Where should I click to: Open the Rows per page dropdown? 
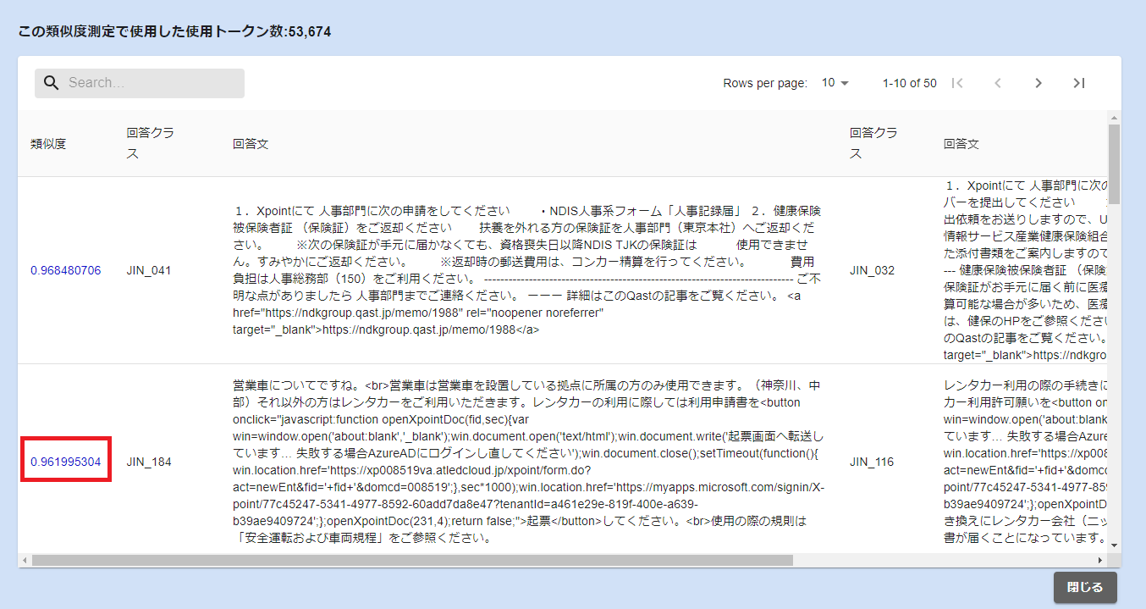(835, 83)
